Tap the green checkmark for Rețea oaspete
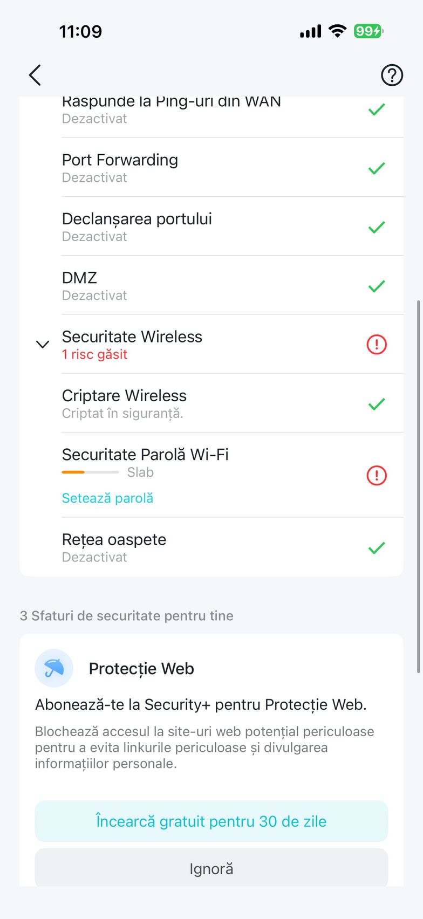Viewport: 423px width, 919px height. 377,548
